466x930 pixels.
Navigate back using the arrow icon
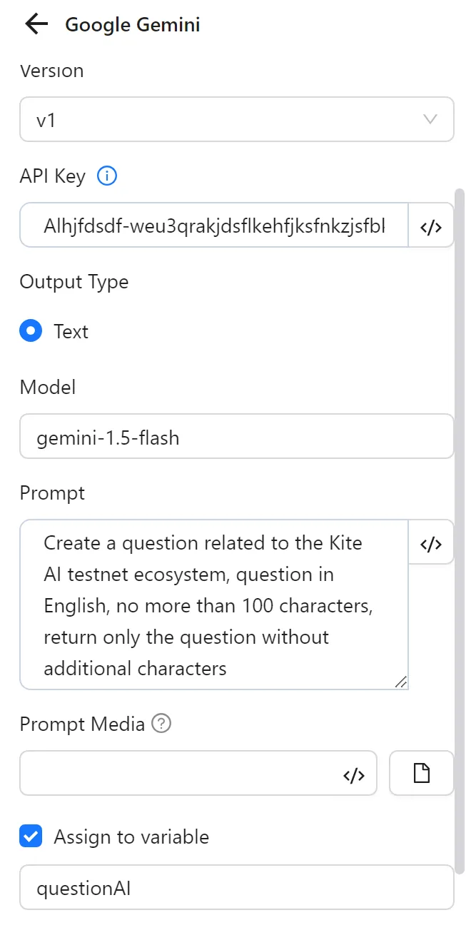[34, 24]
